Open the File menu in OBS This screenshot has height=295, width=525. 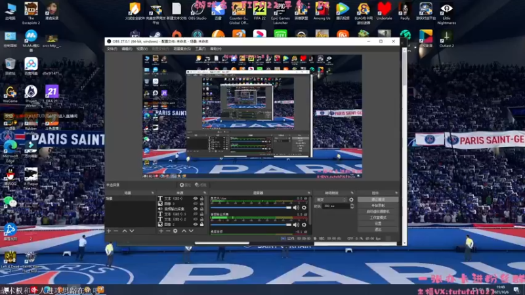(x=112, y=49)
